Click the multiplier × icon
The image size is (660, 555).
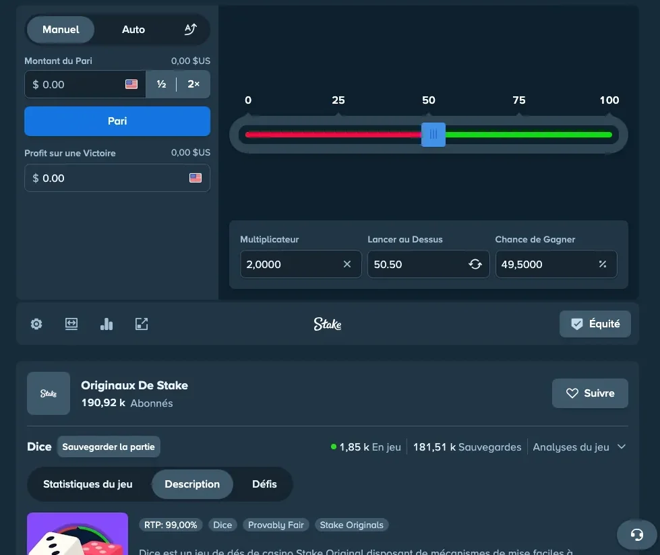pos(347,264)
